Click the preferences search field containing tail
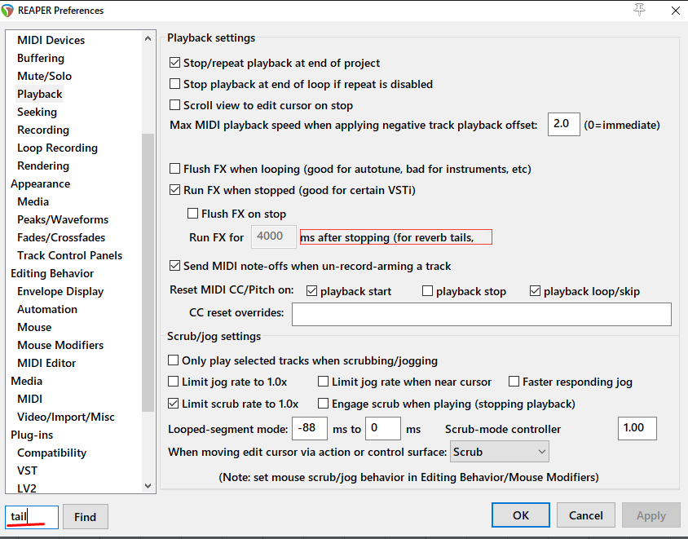This screenshot has height=539, width=688. coord(32,517)
